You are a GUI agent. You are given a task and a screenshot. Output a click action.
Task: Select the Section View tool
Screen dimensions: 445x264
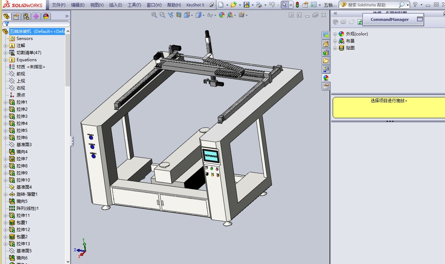[178, 15]
